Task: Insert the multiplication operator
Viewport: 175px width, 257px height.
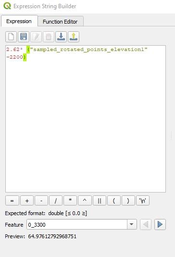Action: coord(70,201)
